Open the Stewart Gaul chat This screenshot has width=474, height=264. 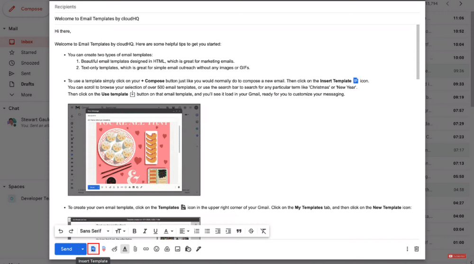pyautogui.click(x=27, y=122)
